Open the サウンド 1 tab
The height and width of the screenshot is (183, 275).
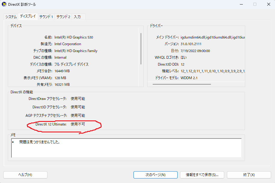46,17
